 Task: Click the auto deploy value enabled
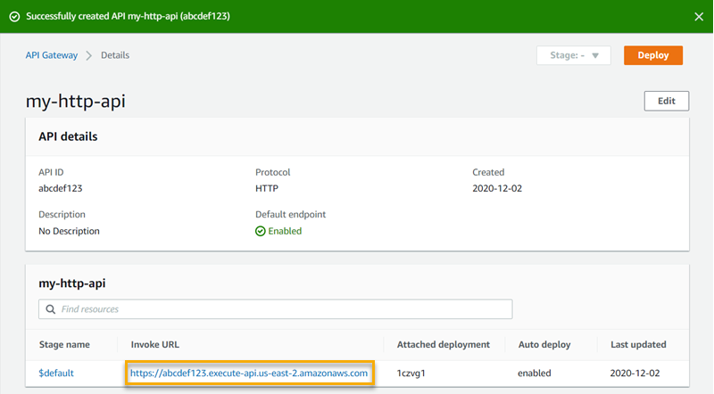coord(534,373)
